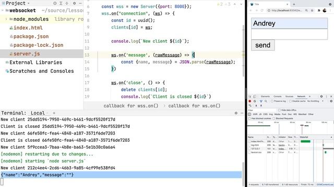
Task: Click 'callback for wss.on()' breadcrumb
Action: (131, 106)
